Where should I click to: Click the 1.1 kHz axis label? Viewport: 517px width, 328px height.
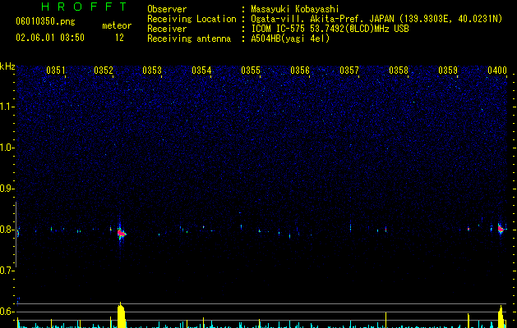click(x=7, y=107)
